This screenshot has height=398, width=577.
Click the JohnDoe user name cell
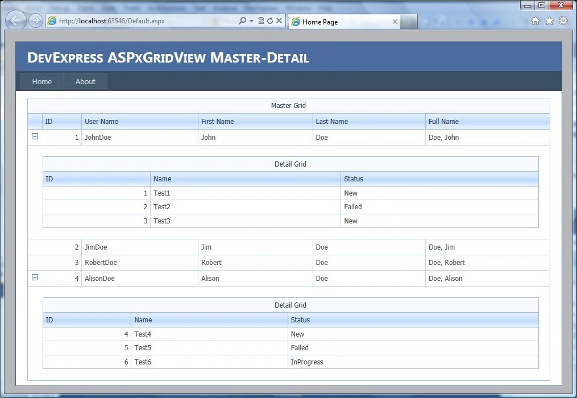pyautogui.click(x=140, y=138)
